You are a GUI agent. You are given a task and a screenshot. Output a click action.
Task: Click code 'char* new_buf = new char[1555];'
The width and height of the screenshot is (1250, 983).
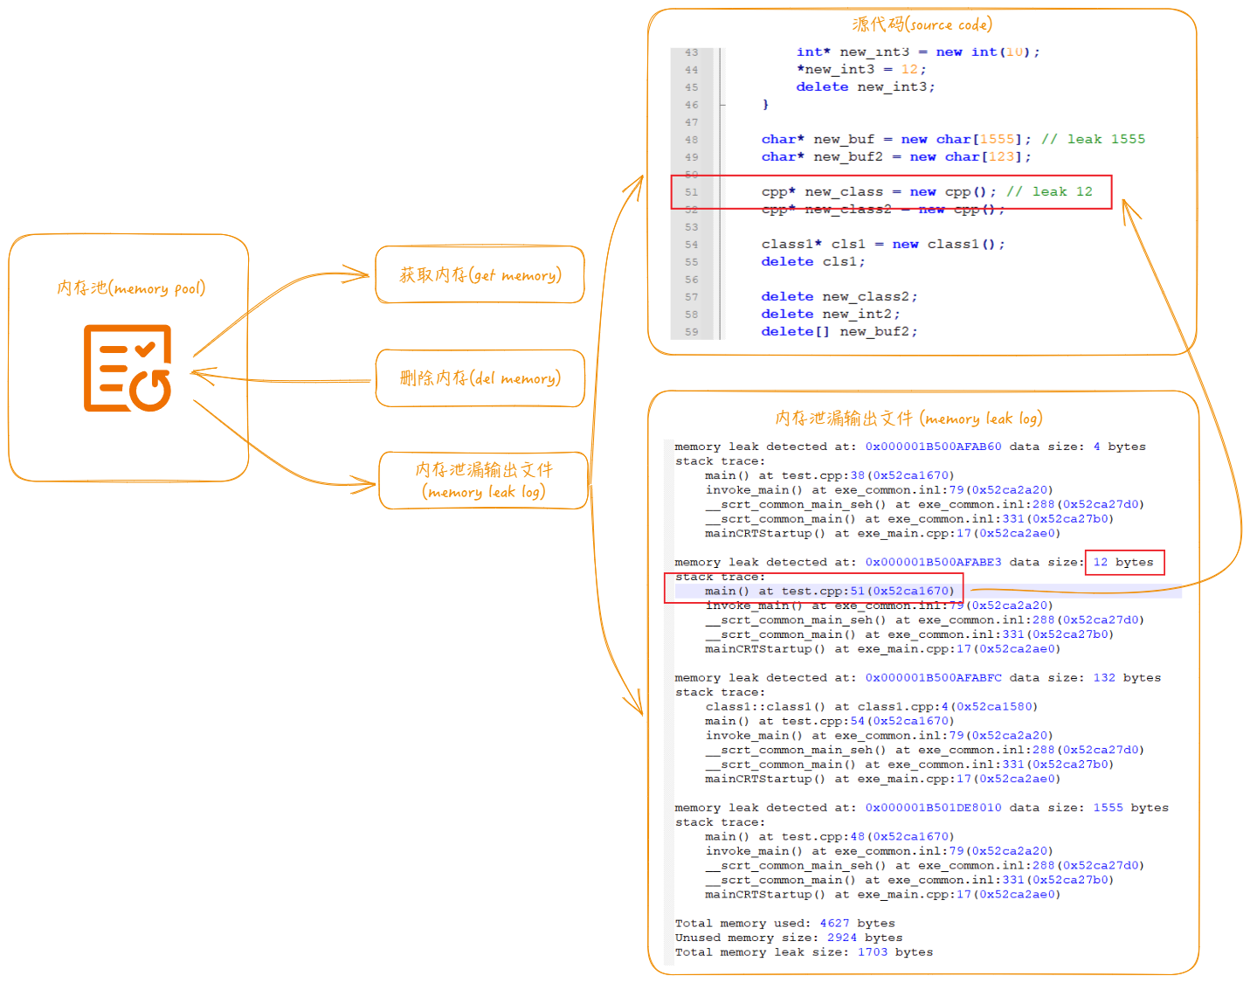896,140
